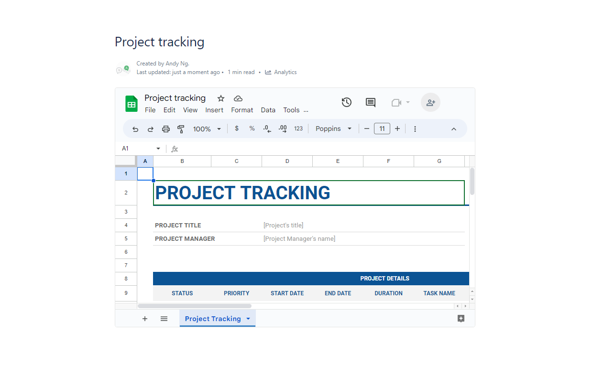Click the TASK NAME heading cell
The height and width of the screenshot is (366, 593).
pos(439,293)
